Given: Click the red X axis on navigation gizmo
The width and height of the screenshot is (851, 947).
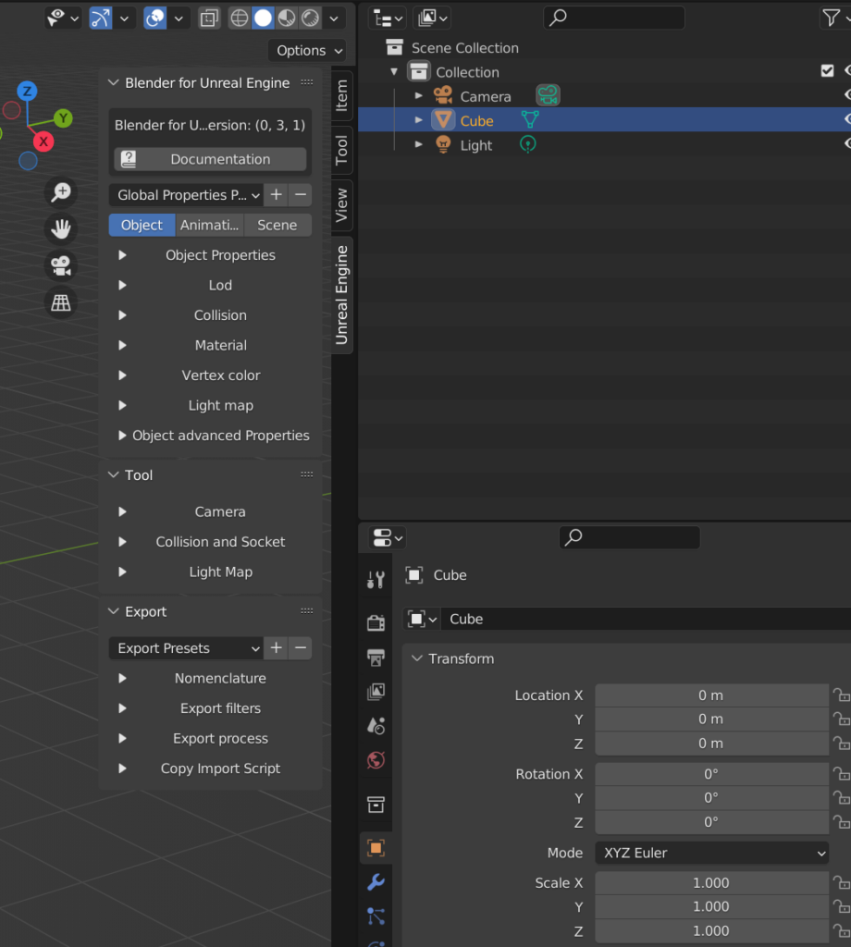Looking at the screenshot, I should pyautogui.click(x=43, y=141).
